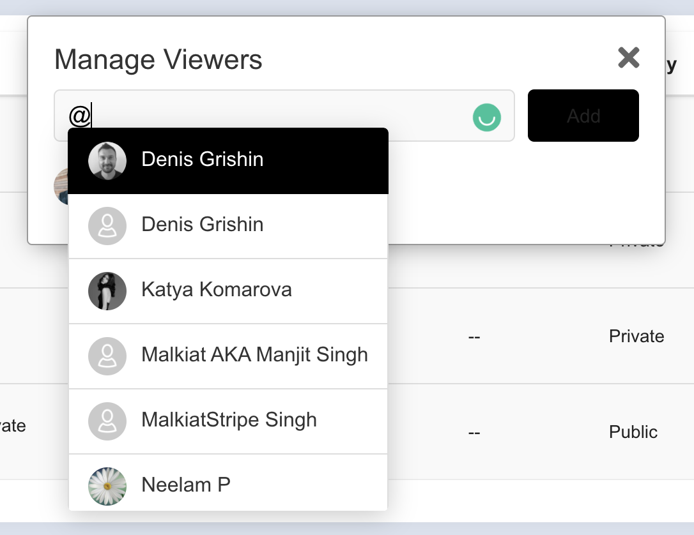Click Neelam P's daisy flower avatar

(x=107, y=486)
